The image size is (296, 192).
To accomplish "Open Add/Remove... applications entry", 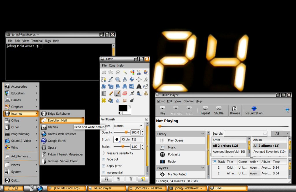I will pyautogui.click(x=21, y=156).
